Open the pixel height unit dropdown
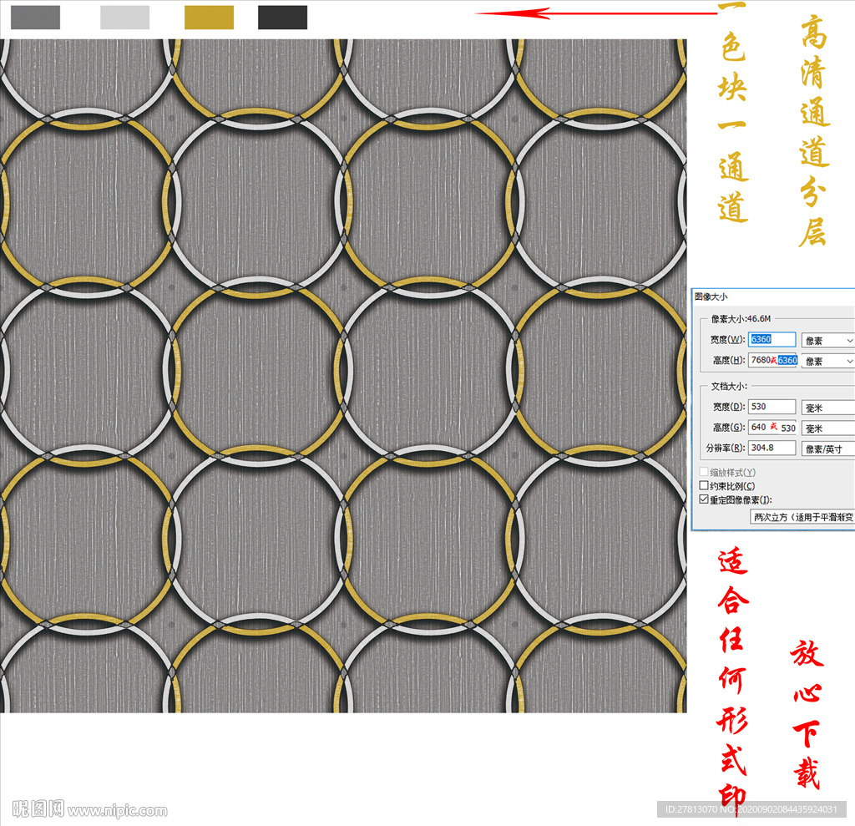The image size is (855, 826). [x=827, y=361]
